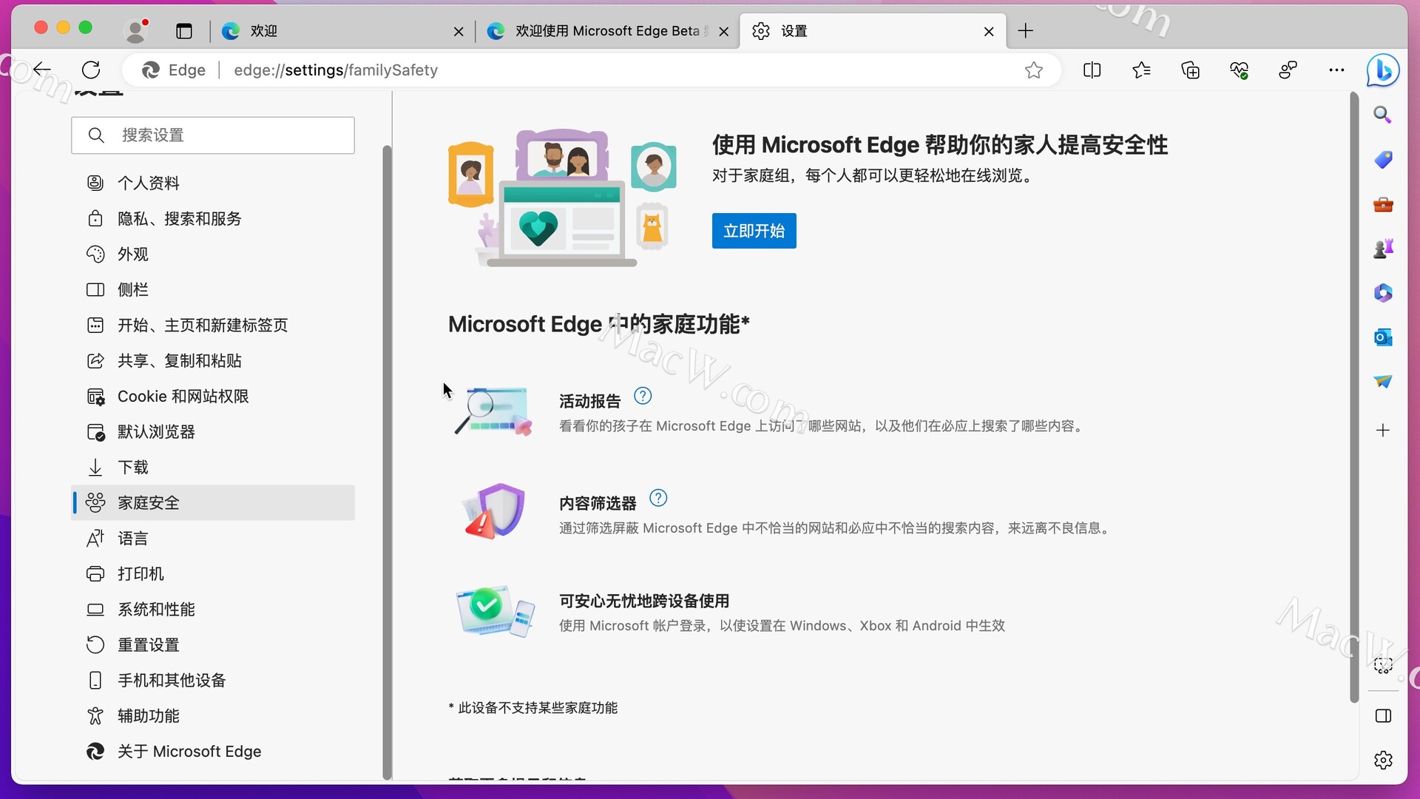This screenshot has width=1420, height=799.
Task: Open 打印机 settings
Action: (x=213, y=573)
